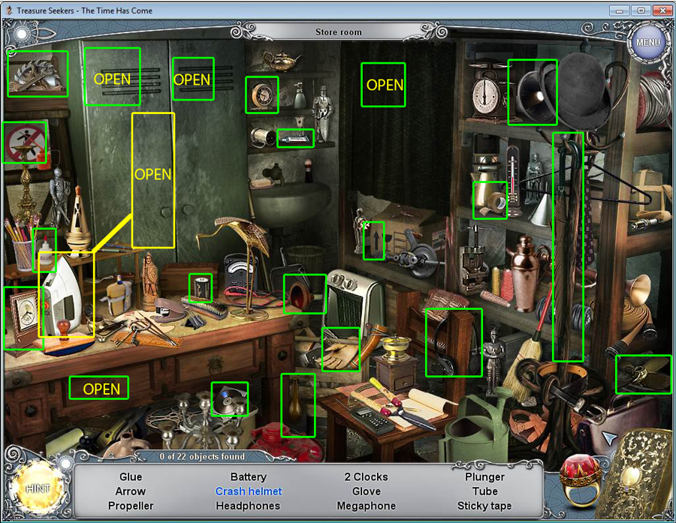Viewport: 676px width, 523px height.
Task: Open the tall locker door
Action: (x=152, y=180)
